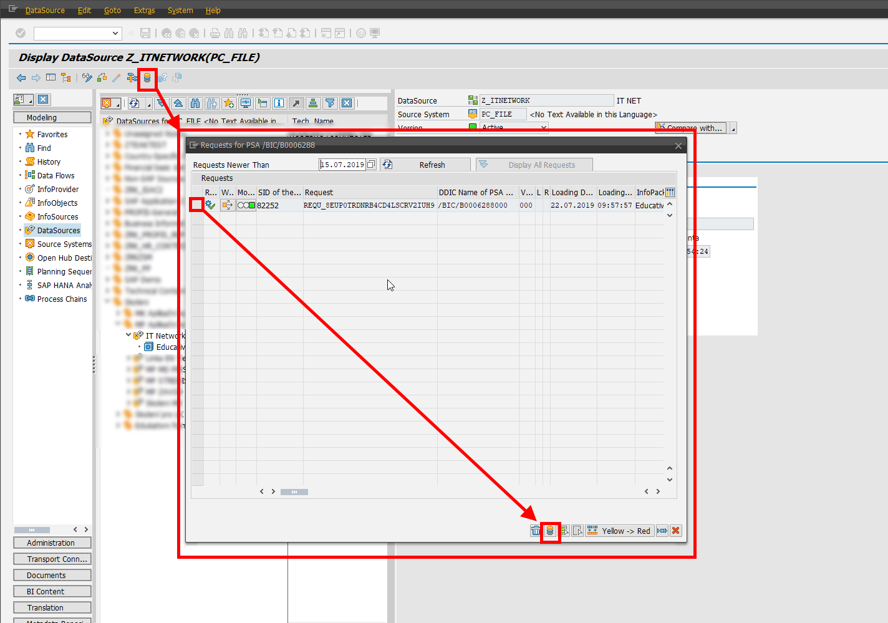Screen dimensions: 888x623
Task: Click the BI Content button
Action: (52, 591)
